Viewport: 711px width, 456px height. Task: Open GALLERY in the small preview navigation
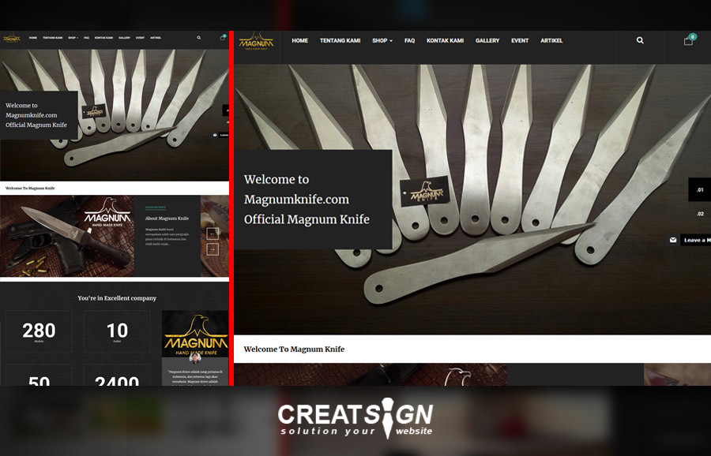(124, 38)
